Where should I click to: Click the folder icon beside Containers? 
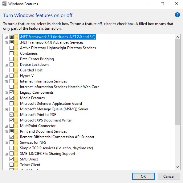(16, 53)
